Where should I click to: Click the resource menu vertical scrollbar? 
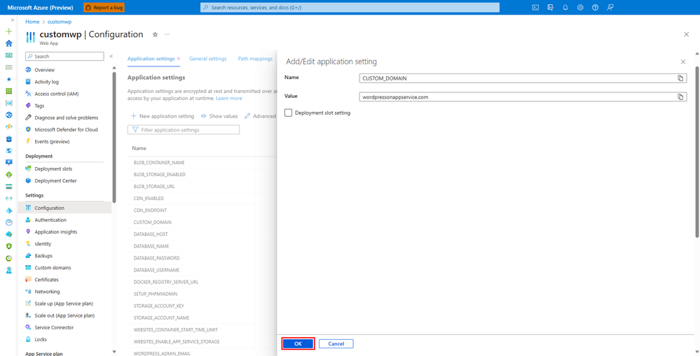[114, 137]
